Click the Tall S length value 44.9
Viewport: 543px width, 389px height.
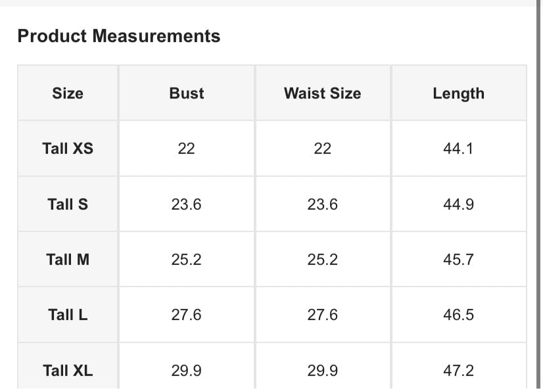click(x=458, y=204)
